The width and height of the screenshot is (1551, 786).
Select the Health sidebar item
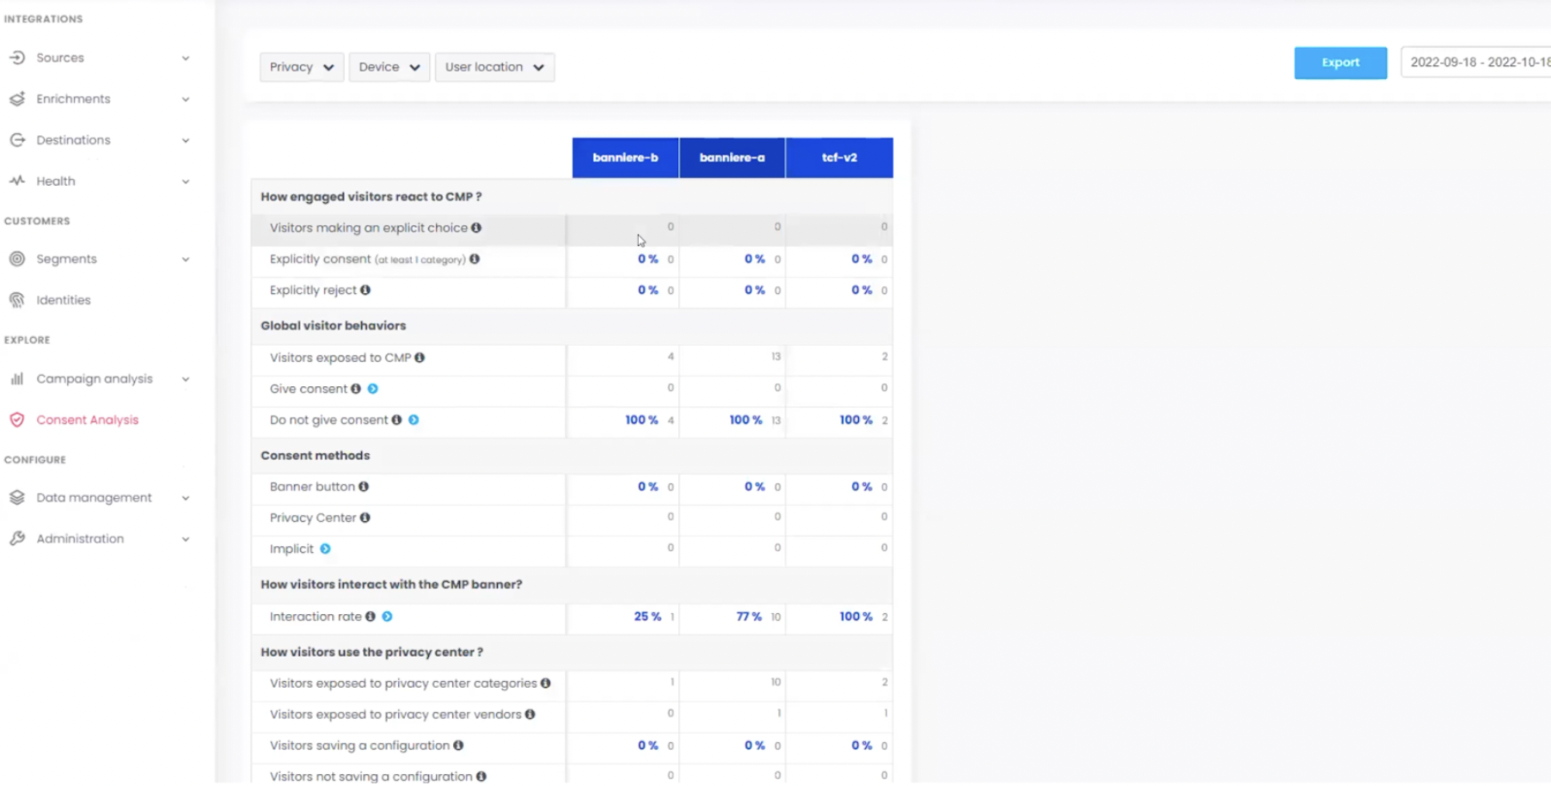pos(56,181)
